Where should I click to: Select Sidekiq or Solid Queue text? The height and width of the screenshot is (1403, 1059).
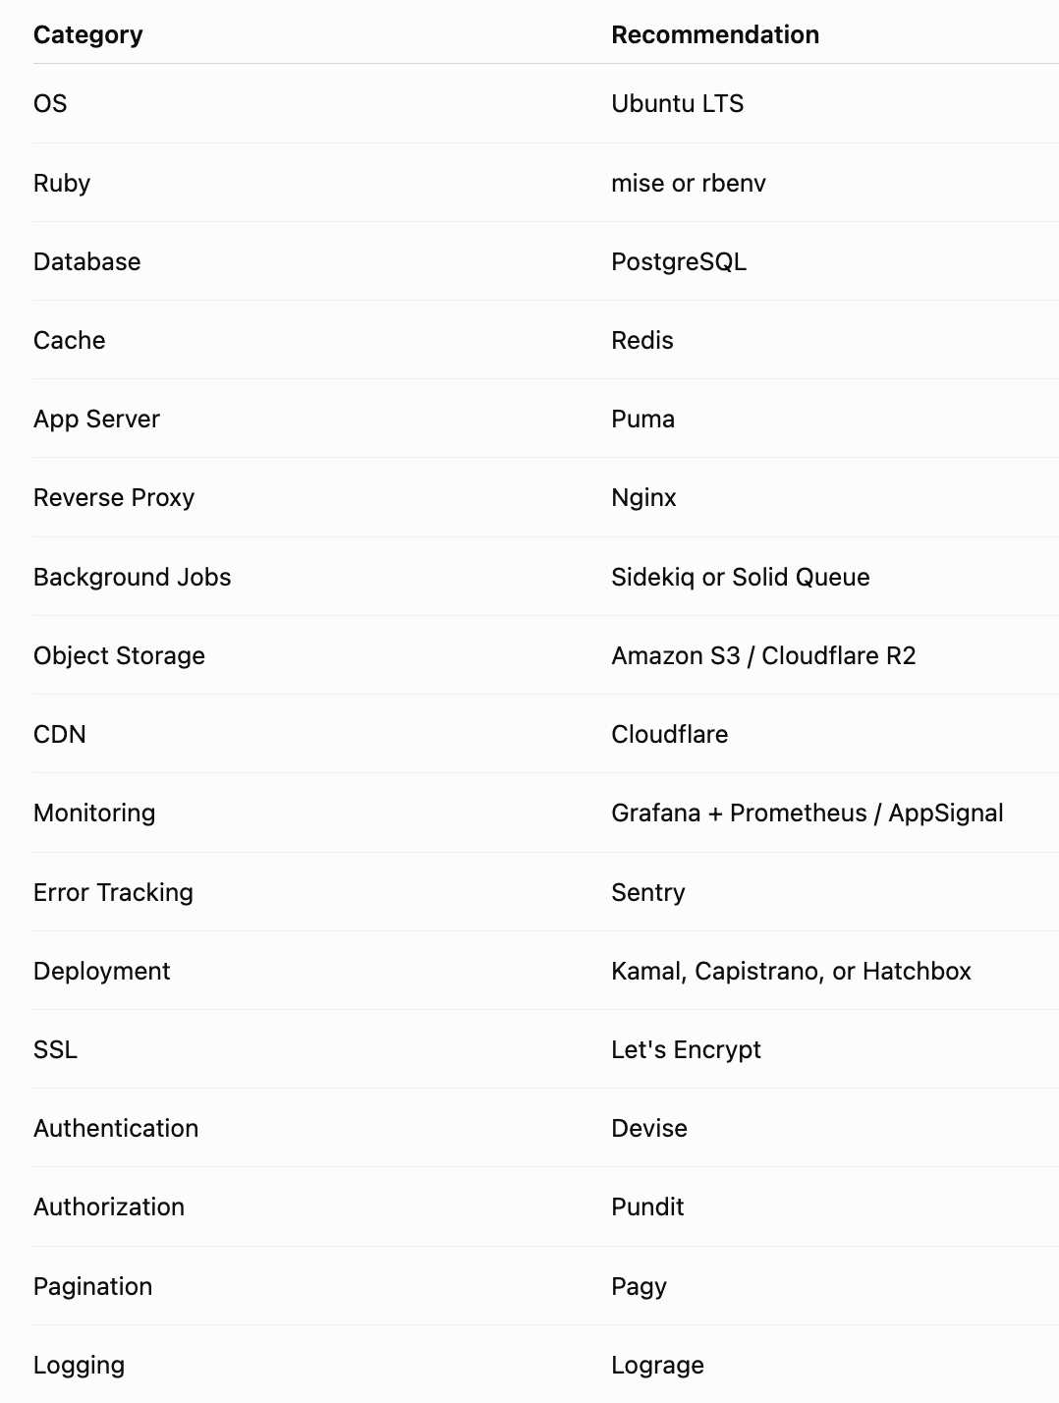(741, 577)
